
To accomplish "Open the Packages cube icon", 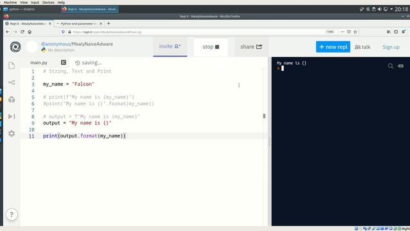I will pyautogui.click(x=12, y=99).
